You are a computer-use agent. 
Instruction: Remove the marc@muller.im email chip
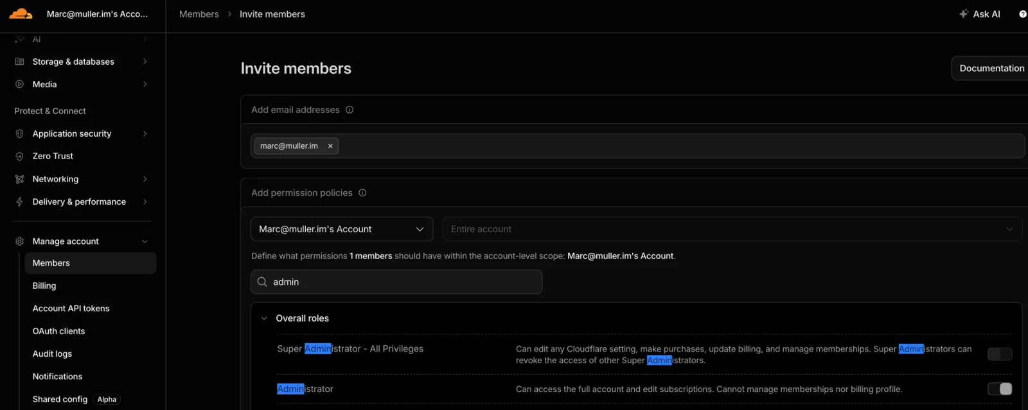pos(330,146)
